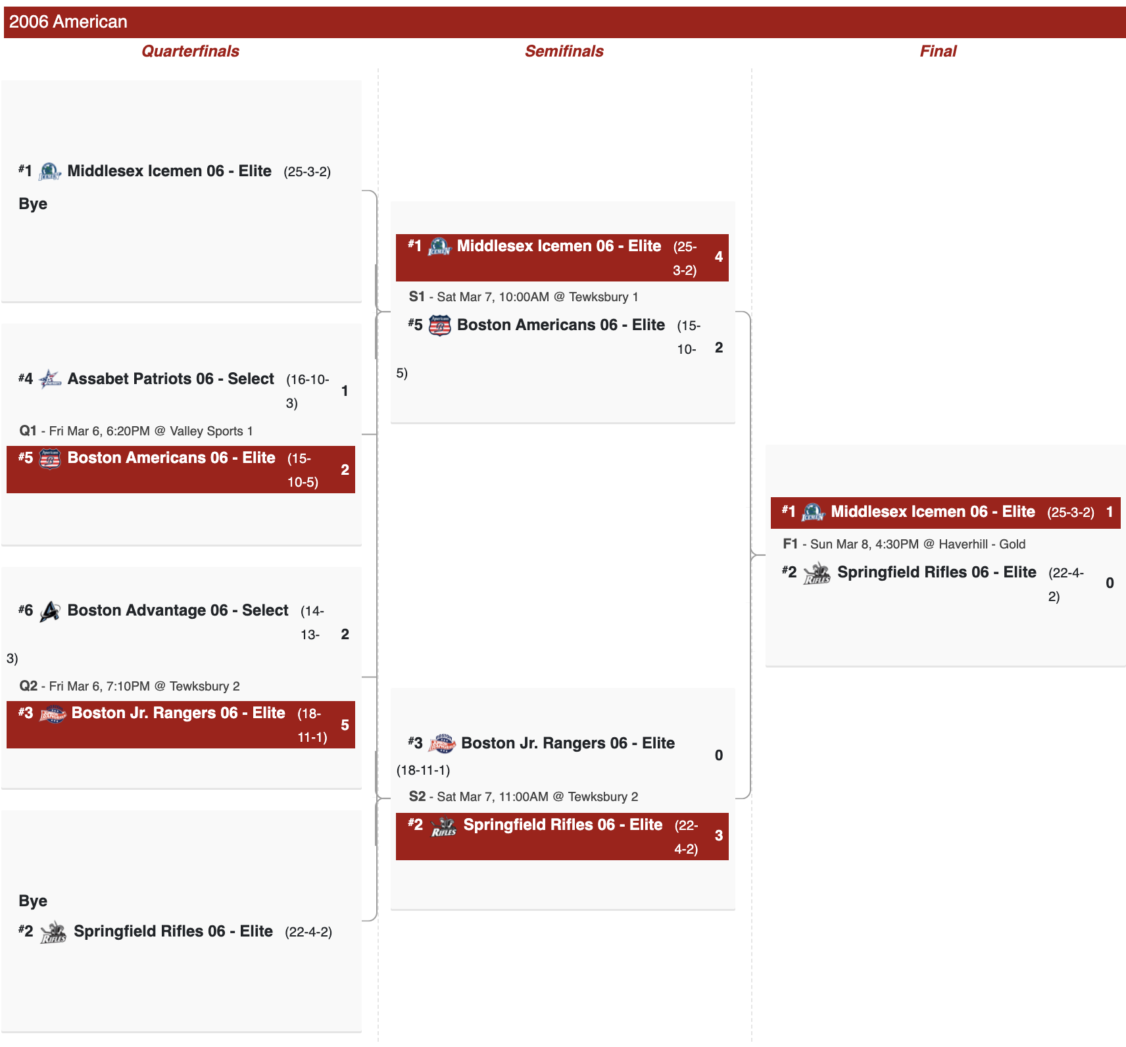The width and height of the screenshot is (1126, 1047).
Task: Click Springfield Rifles logo in S2 semifinal
Action: coord(444,826)
